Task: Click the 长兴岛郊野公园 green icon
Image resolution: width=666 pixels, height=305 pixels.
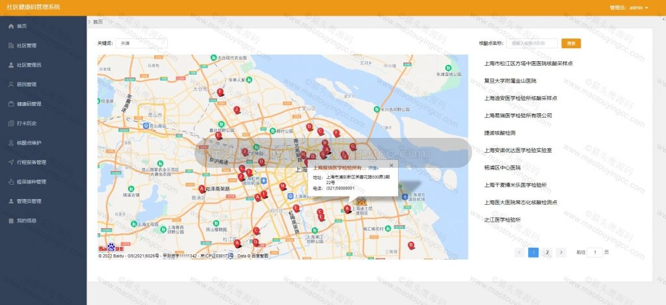Action: (x=377, y=109)
